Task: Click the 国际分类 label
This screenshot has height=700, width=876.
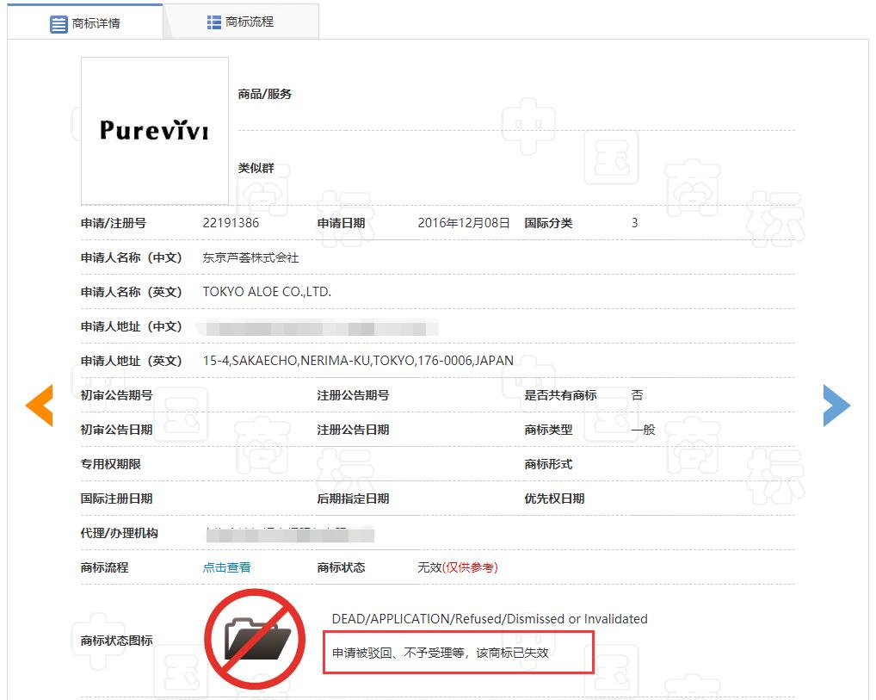Action: [548, 223]
